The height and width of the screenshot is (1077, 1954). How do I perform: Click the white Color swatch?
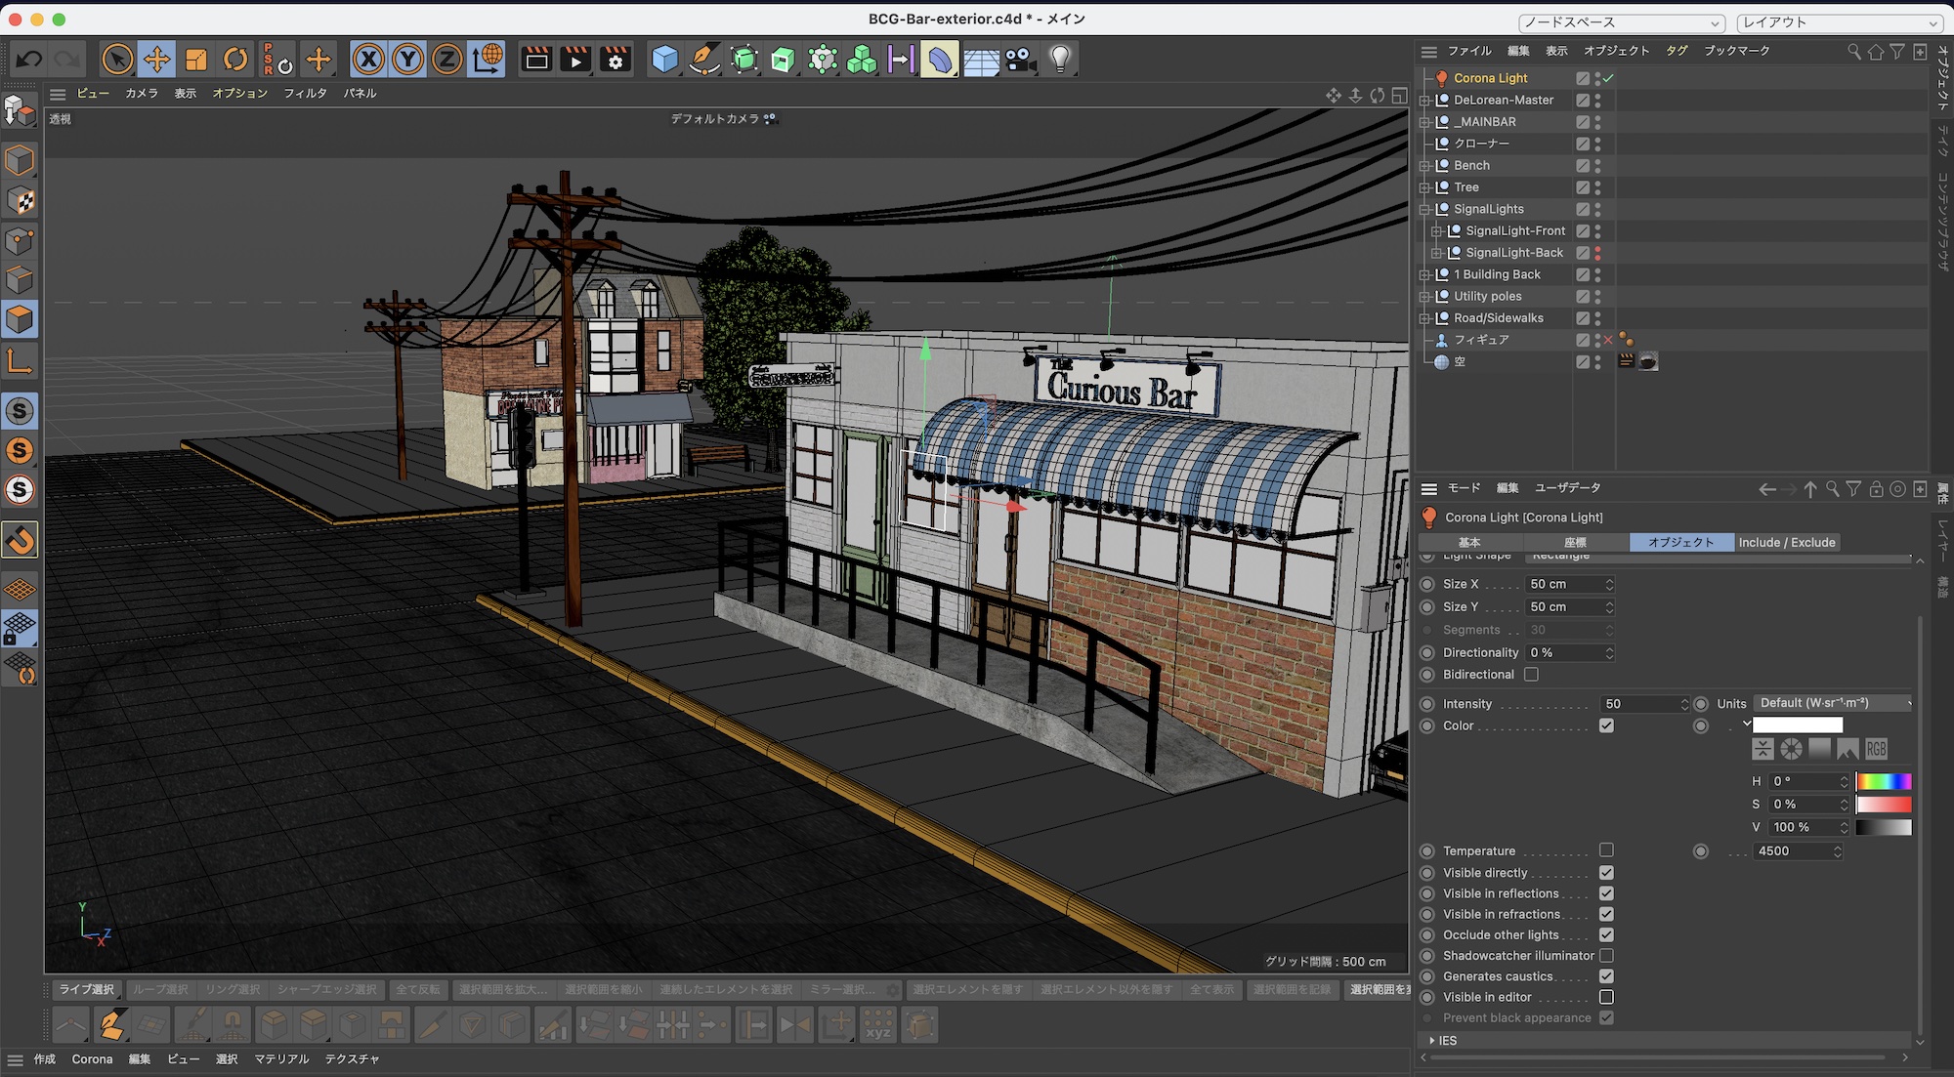1797,725
